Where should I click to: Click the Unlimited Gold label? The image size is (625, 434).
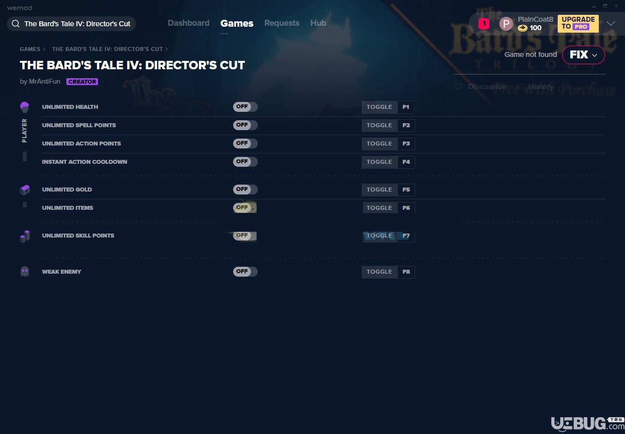[67, 190]
